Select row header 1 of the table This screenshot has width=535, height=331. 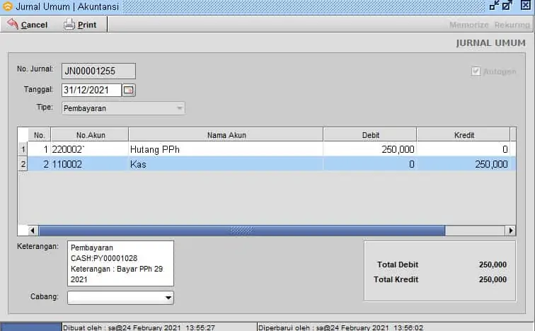click(23, 149)
